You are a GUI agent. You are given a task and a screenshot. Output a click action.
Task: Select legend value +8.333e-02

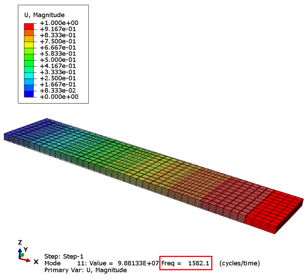[58, 90]
